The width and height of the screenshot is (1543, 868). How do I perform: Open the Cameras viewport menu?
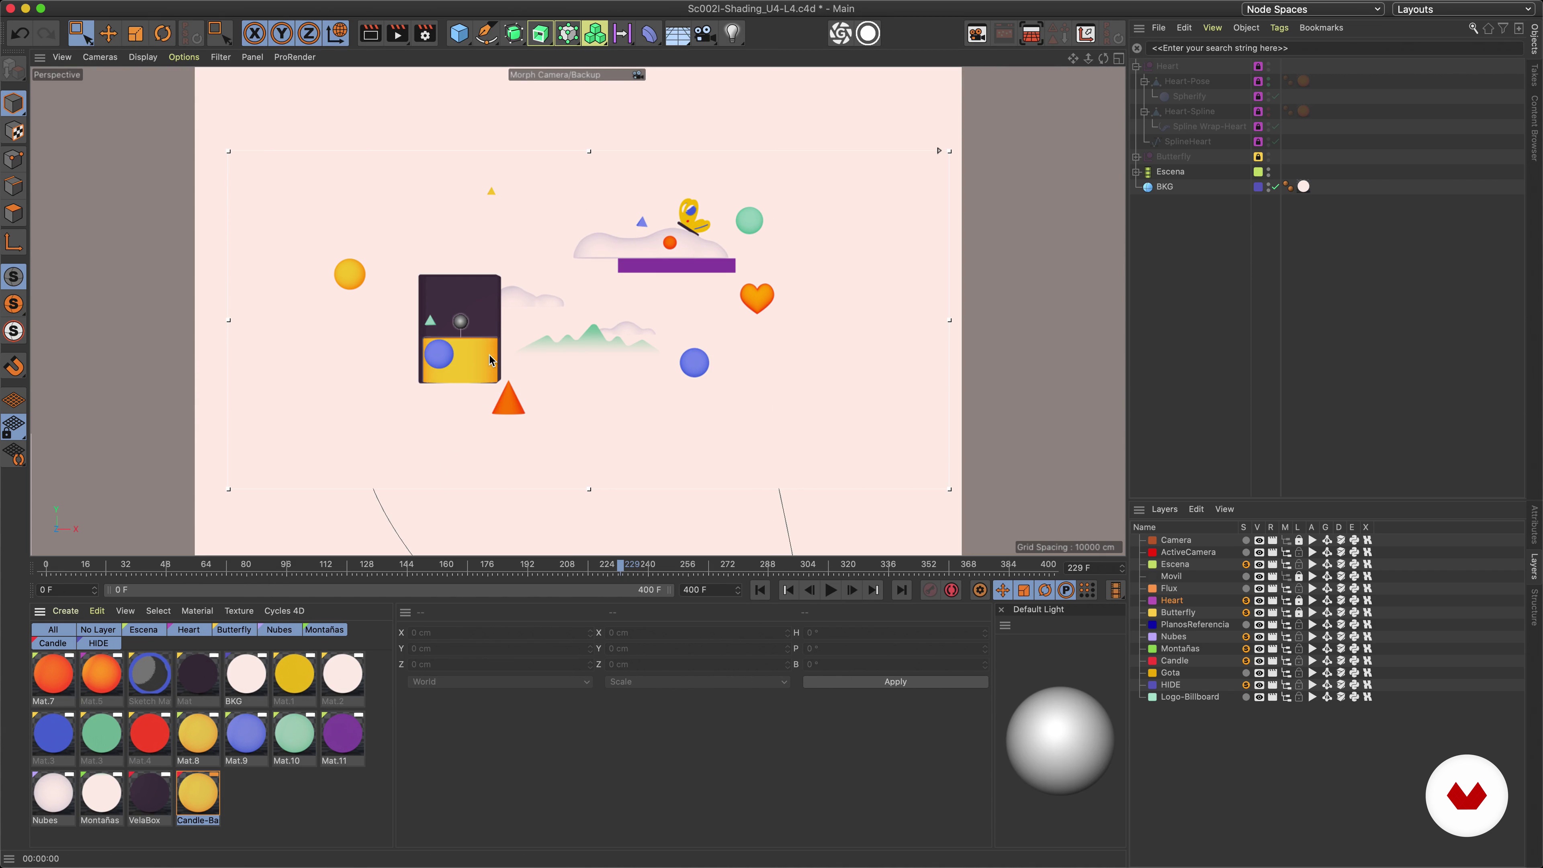(x=99, y=57)
